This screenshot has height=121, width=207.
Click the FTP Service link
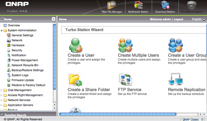pyautogui.click(x=129, y=89)
